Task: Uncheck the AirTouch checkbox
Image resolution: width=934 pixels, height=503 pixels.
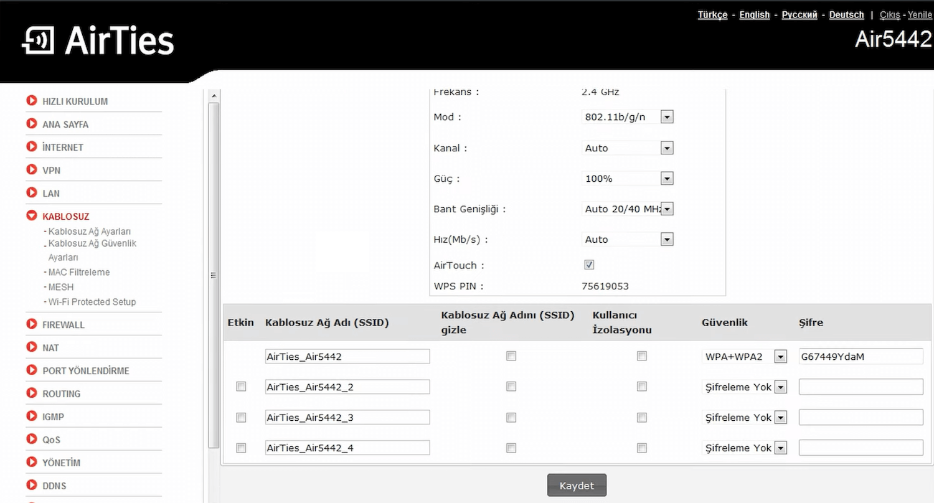Action: (x=589, y=265)
